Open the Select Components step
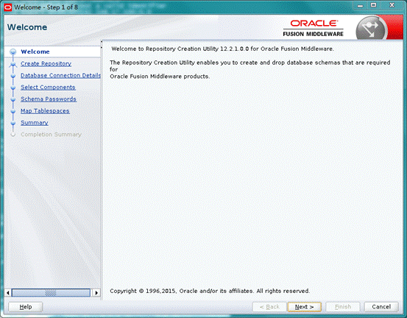407x318 pixels. [48, 87]
